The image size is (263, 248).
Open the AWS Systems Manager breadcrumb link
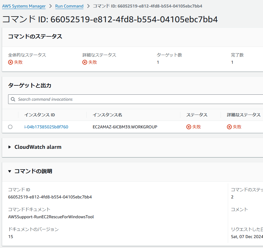[x=24, y=6]
